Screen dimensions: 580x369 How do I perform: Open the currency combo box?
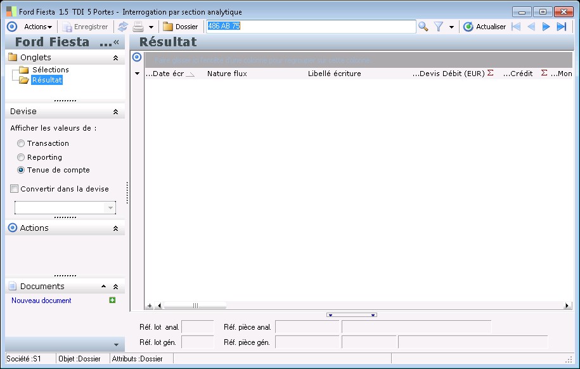65,207
